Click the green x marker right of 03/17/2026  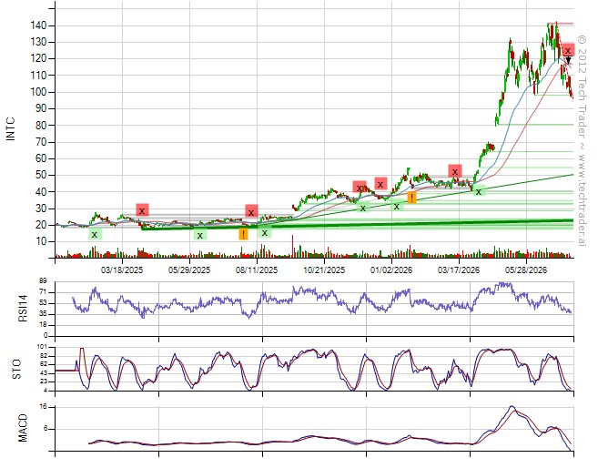click(479, 191)
